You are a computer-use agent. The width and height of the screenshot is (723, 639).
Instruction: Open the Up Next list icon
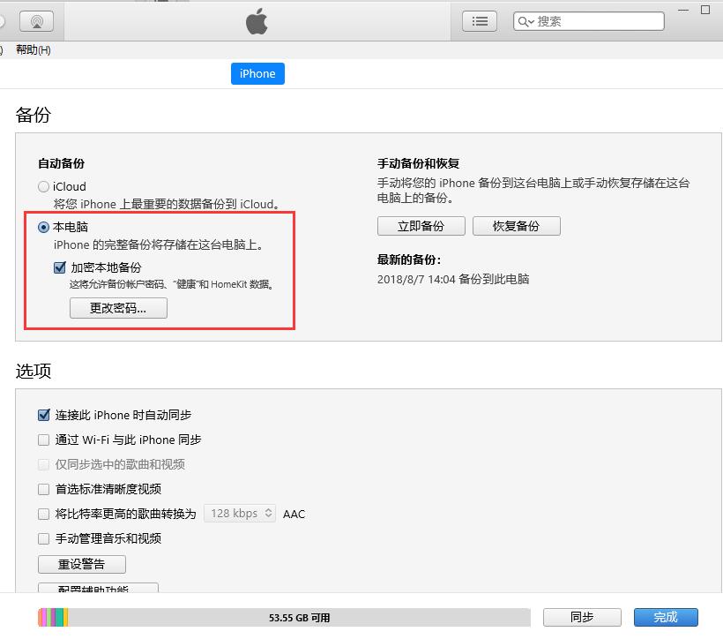pos(479,20)
